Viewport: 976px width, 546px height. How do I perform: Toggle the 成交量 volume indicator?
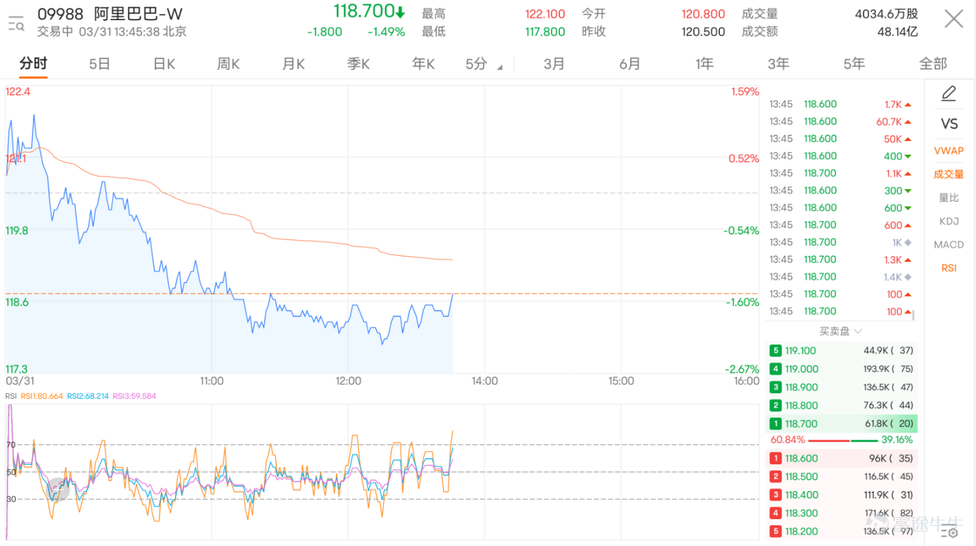(x=949, y=174)
